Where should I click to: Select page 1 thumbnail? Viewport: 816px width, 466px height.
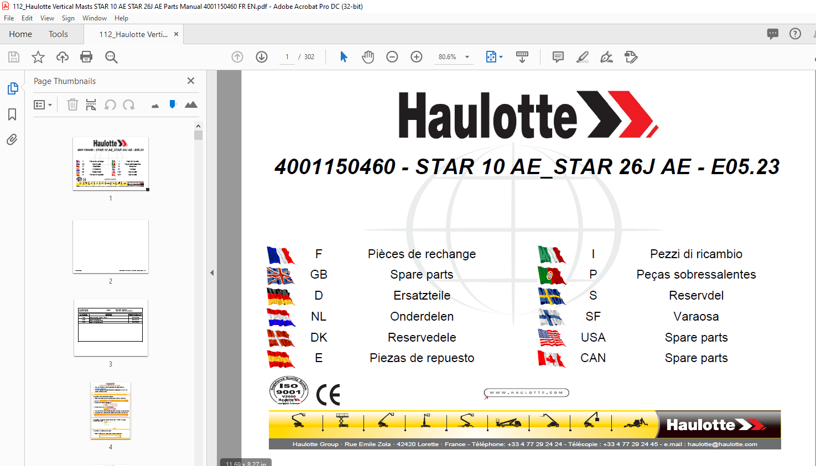[x=111, y=164]
